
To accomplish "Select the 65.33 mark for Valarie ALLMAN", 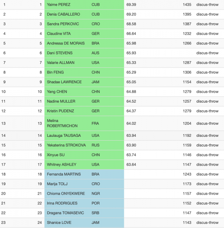I will point(131,63).
